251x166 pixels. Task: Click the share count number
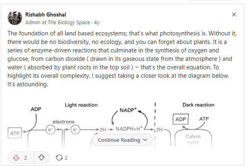(x=66, y=158)
